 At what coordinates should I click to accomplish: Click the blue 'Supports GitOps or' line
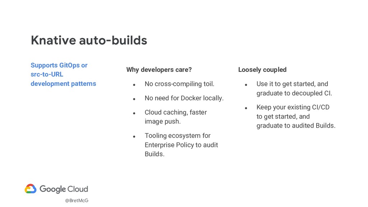tap(59, 65)
